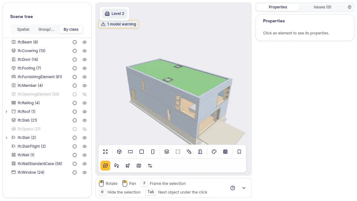Select the IfcCovering (13) row
Image resolution: width=357 pixels, height=201 pixels.
pos(47,51)
